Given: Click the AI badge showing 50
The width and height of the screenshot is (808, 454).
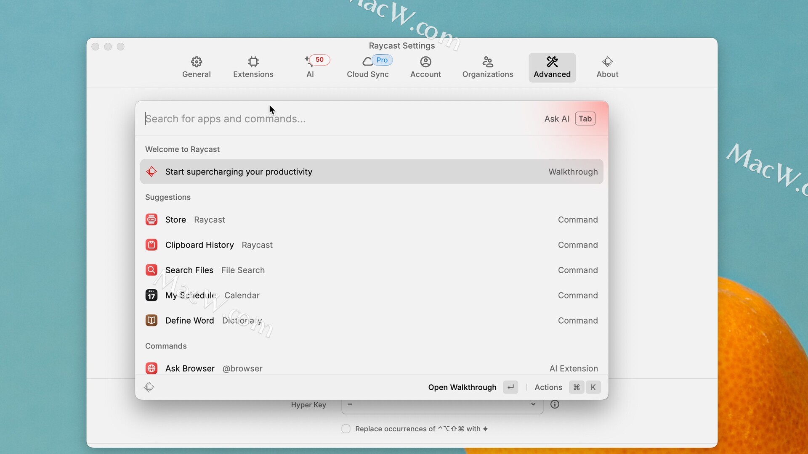Looking at the screenshot, I should [x=319, y=60].
